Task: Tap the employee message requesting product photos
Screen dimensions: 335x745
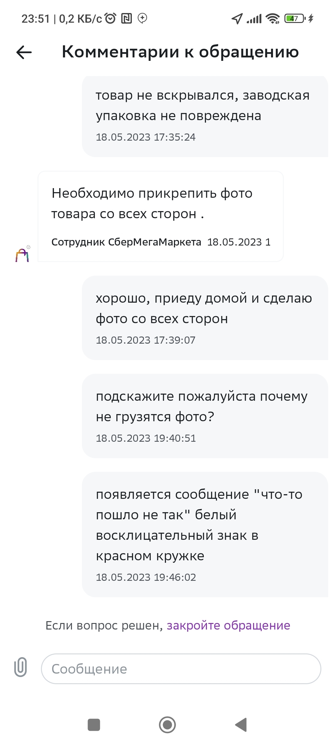Action: coord(161,216)
